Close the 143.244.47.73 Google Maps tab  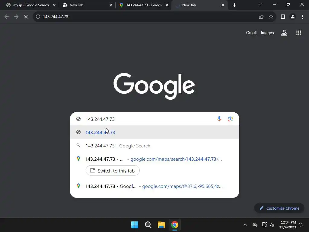tap(167, 5)
